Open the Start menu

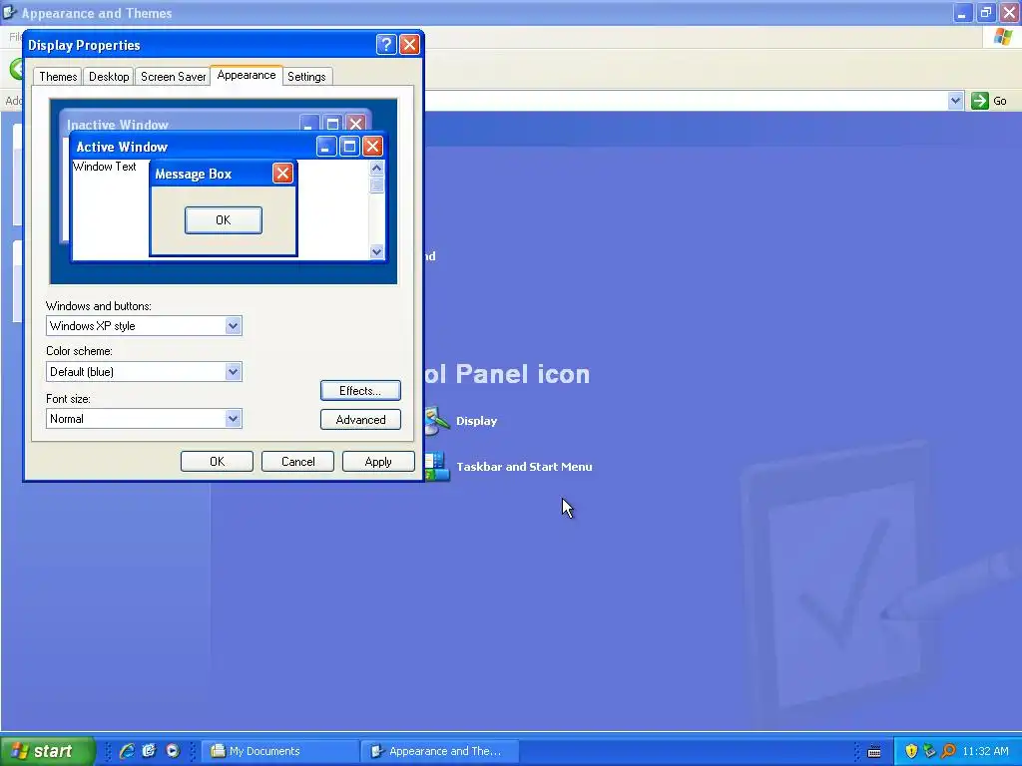point(48,751)
